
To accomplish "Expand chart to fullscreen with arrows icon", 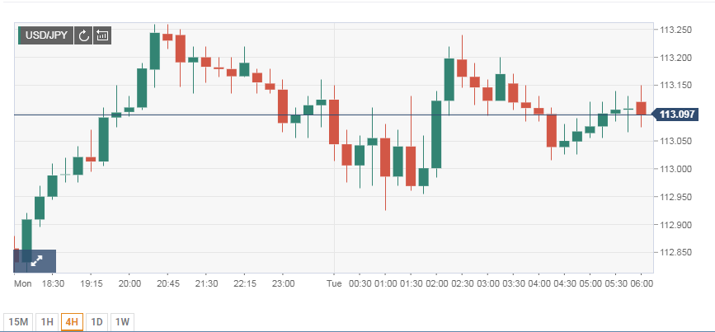I will point(35,260).
